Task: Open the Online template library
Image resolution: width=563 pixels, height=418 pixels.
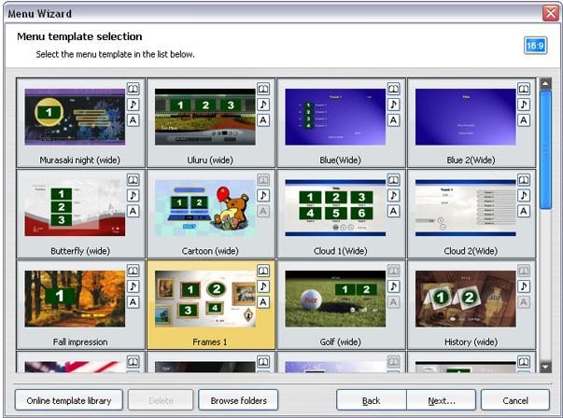Action: (69, 400)
